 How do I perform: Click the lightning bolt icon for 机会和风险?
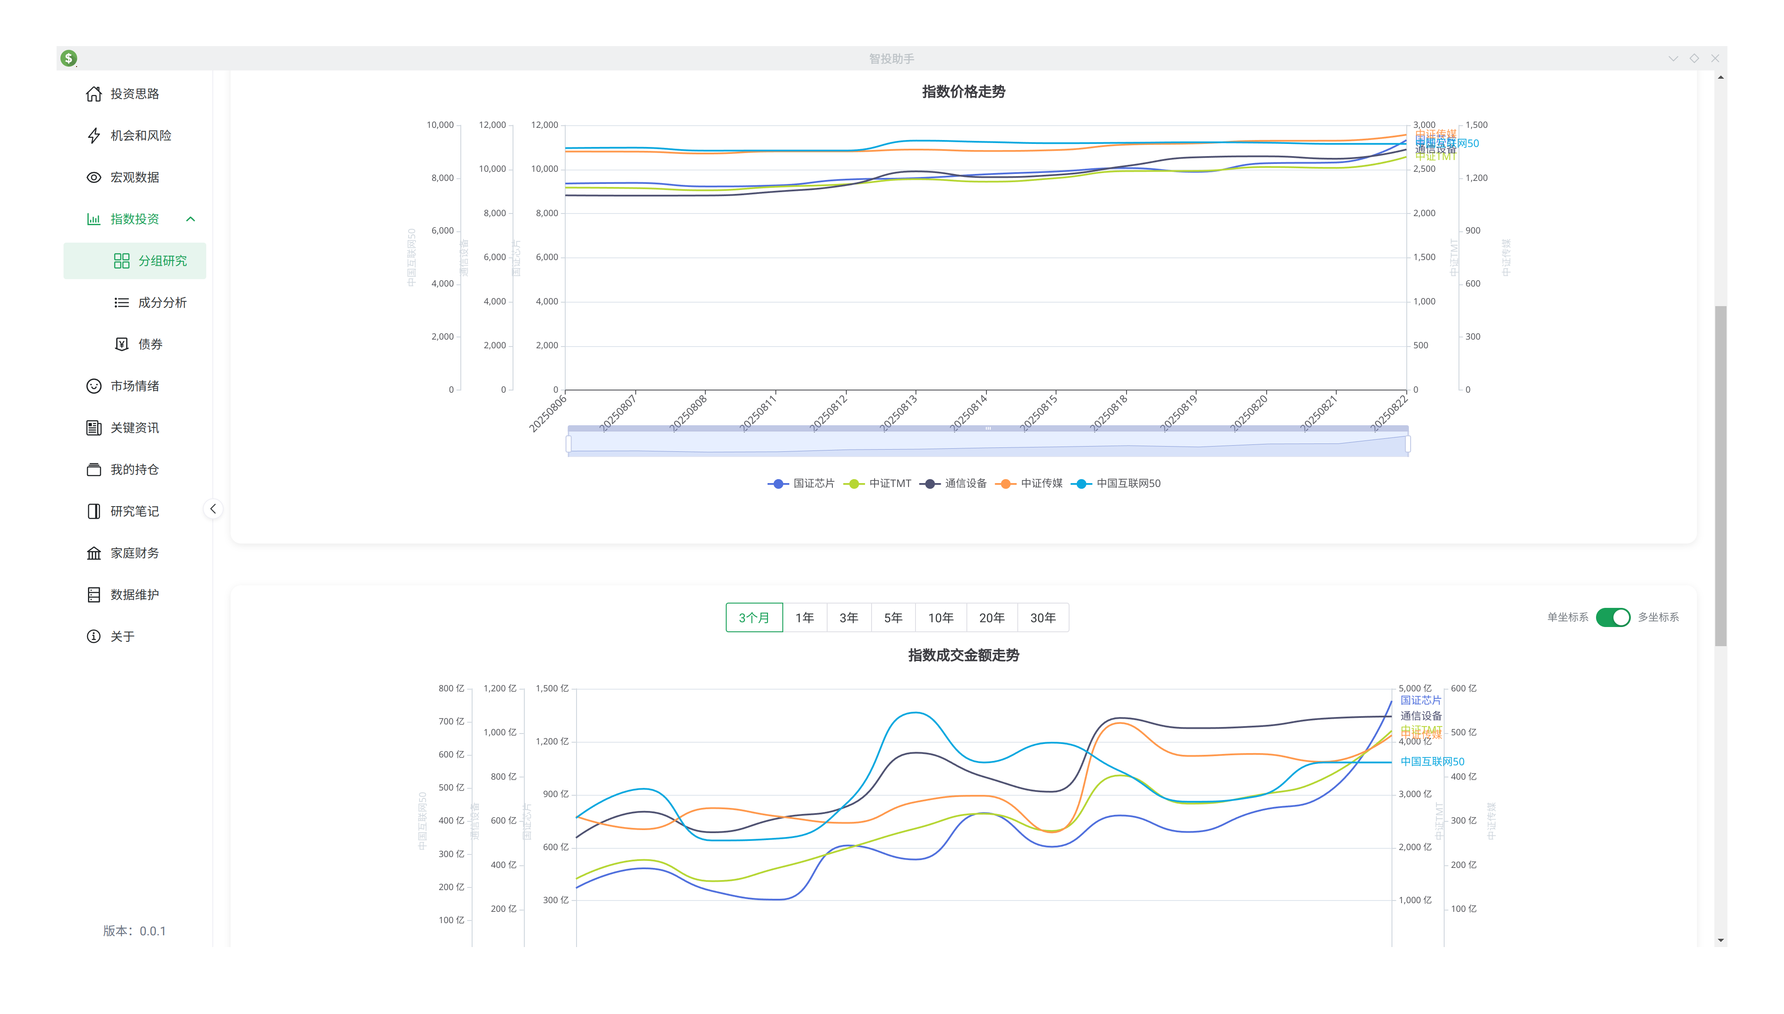(x=94, y=136)
